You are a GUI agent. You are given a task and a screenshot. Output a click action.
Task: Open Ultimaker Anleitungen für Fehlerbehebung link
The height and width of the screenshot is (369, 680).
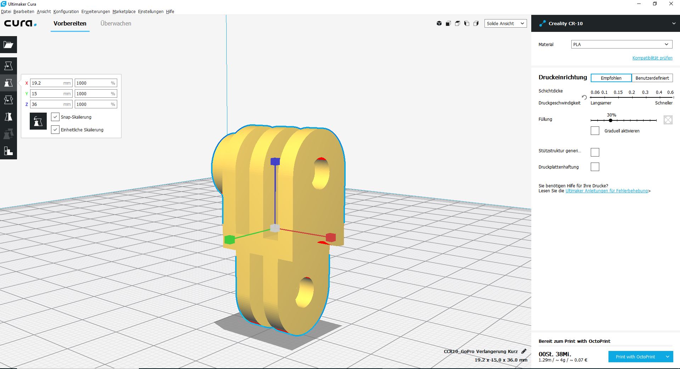[x=607, y=191]
